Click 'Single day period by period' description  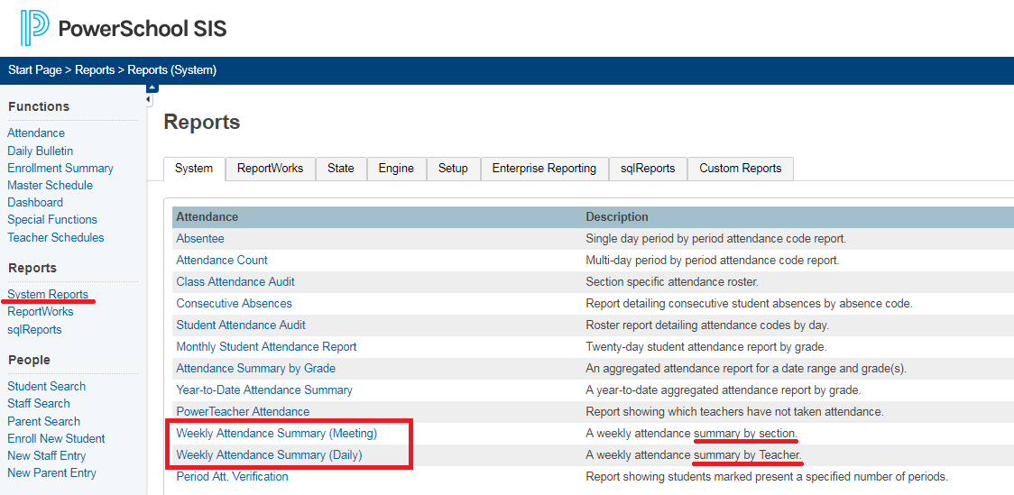coord(716,238)
